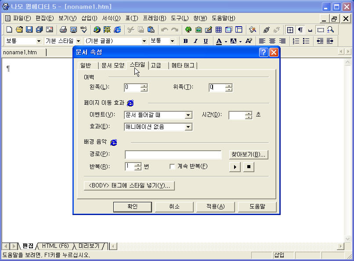The height and width of the screenshot is (261, 354).
Task: Open a file with the folder icon
Action: point(19,29)
